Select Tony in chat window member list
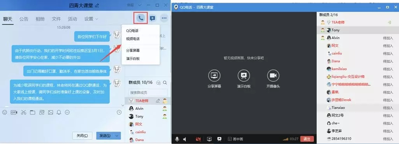 [x=148, y=116]
